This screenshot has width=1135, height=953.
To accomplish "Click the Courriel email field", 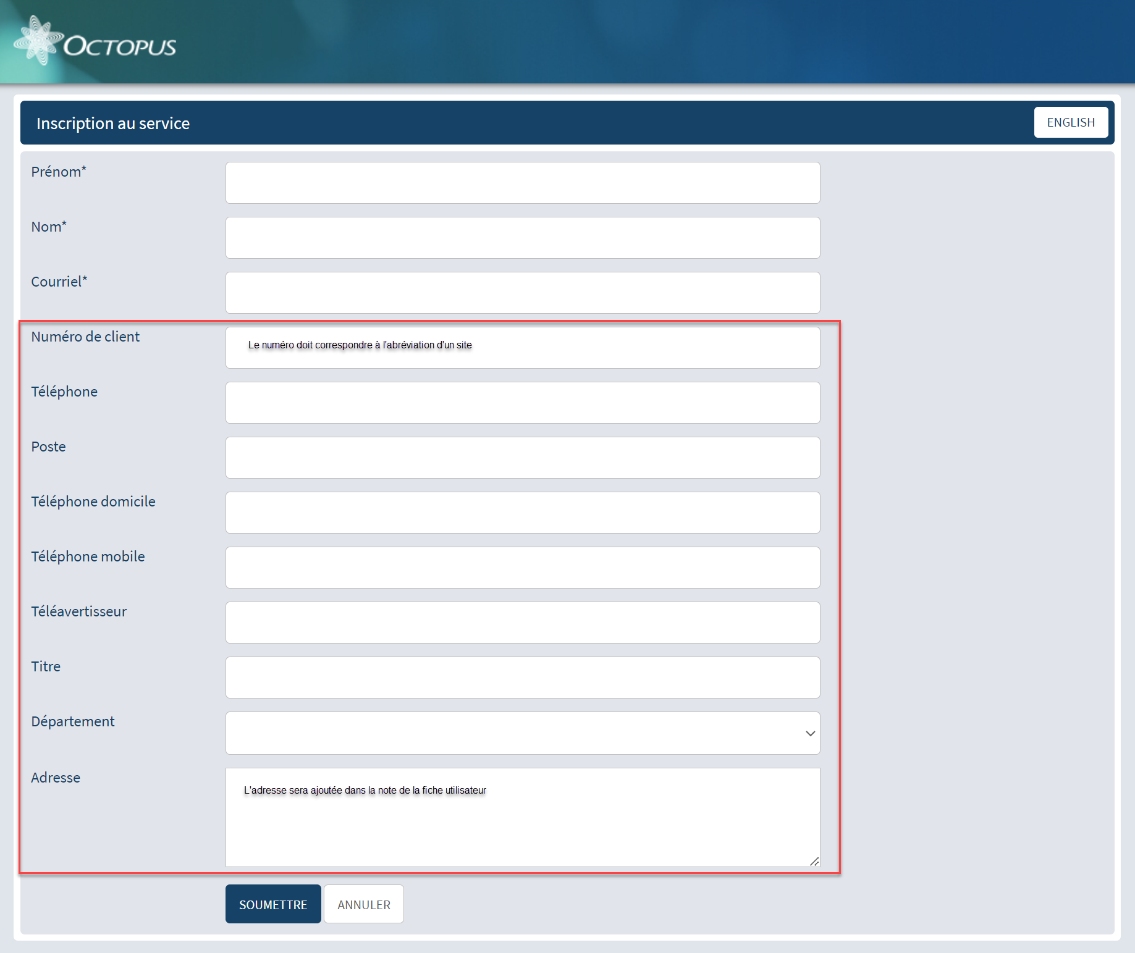I will click(522, 293).
